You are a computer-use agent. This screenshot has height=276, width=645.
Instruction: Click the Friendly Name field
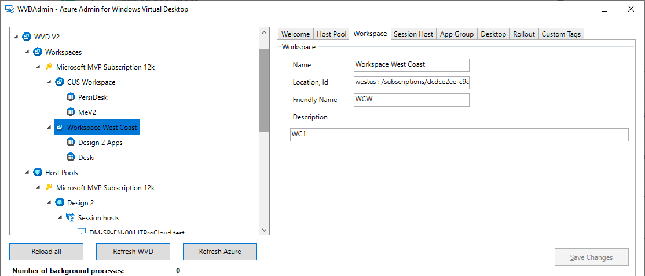[x=411, y=100]
